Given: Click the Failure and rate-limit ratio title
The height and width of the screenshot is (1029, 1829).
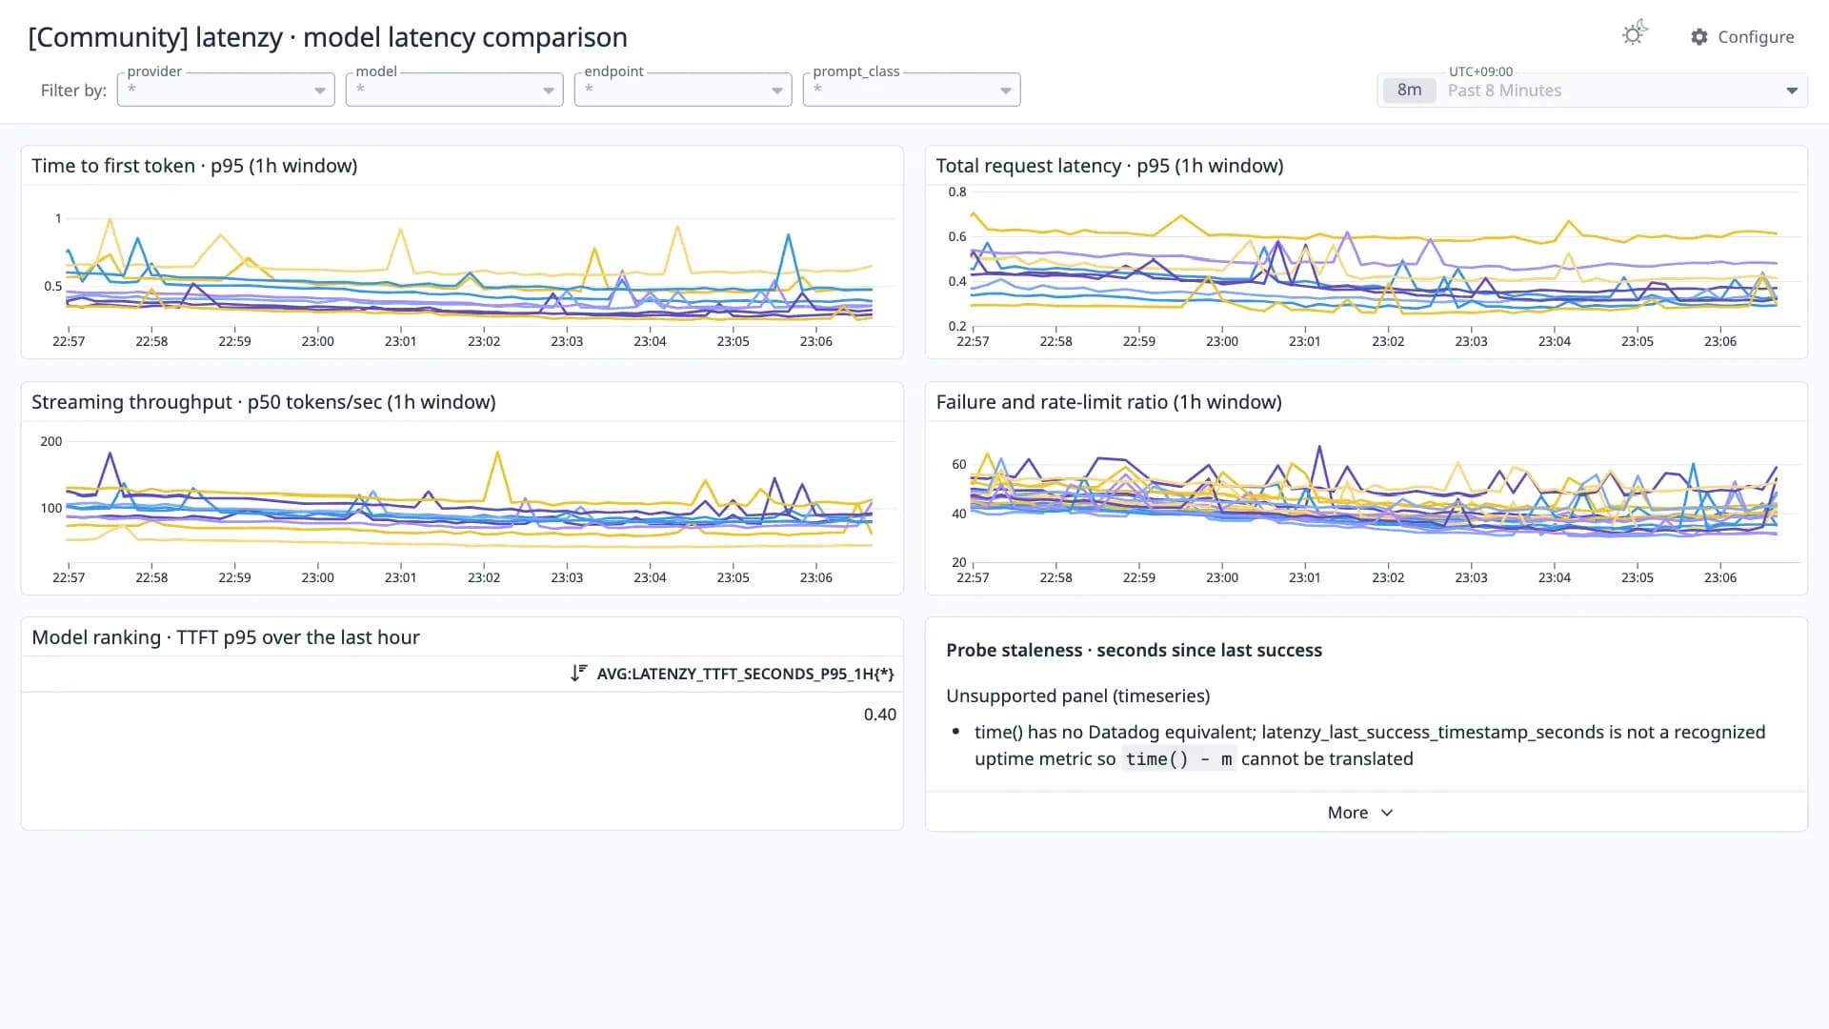Looking at the screenshot, I should (x=1109, y=402).
